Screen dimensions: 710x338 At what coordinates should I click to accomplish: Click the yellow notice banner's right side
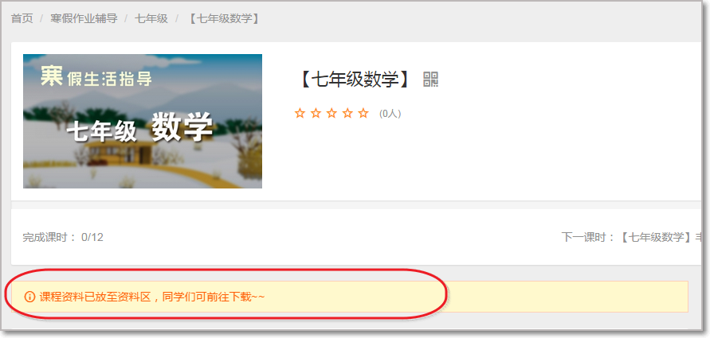tap(566, 297)
